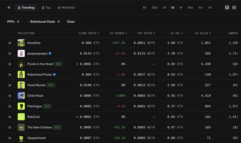Open the Chibi Hood collection link
The image size is (241, 143).
35,95
